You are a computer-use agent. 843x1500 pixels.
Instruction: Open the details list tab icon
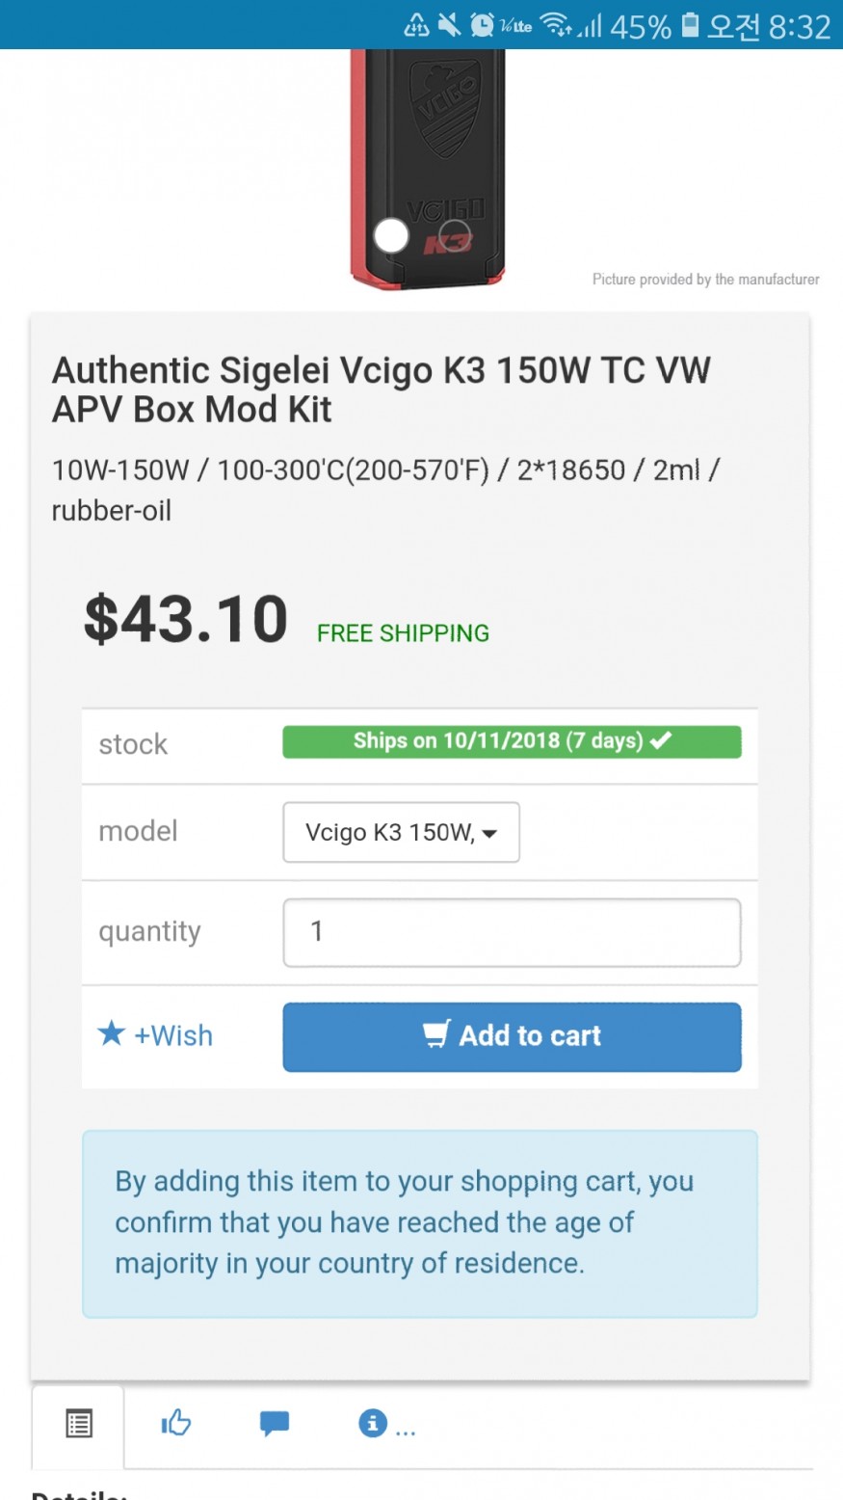(79, 1423)
